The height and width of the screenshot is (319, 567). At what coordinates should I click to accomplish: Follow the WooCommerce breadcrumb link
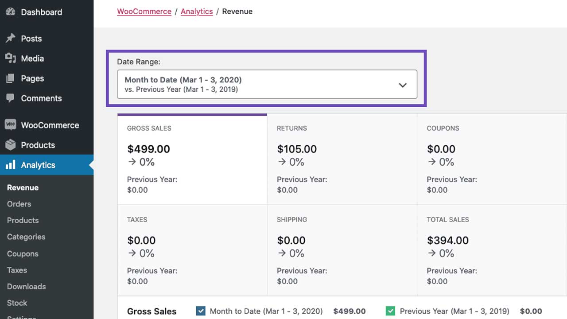(144, 11)
